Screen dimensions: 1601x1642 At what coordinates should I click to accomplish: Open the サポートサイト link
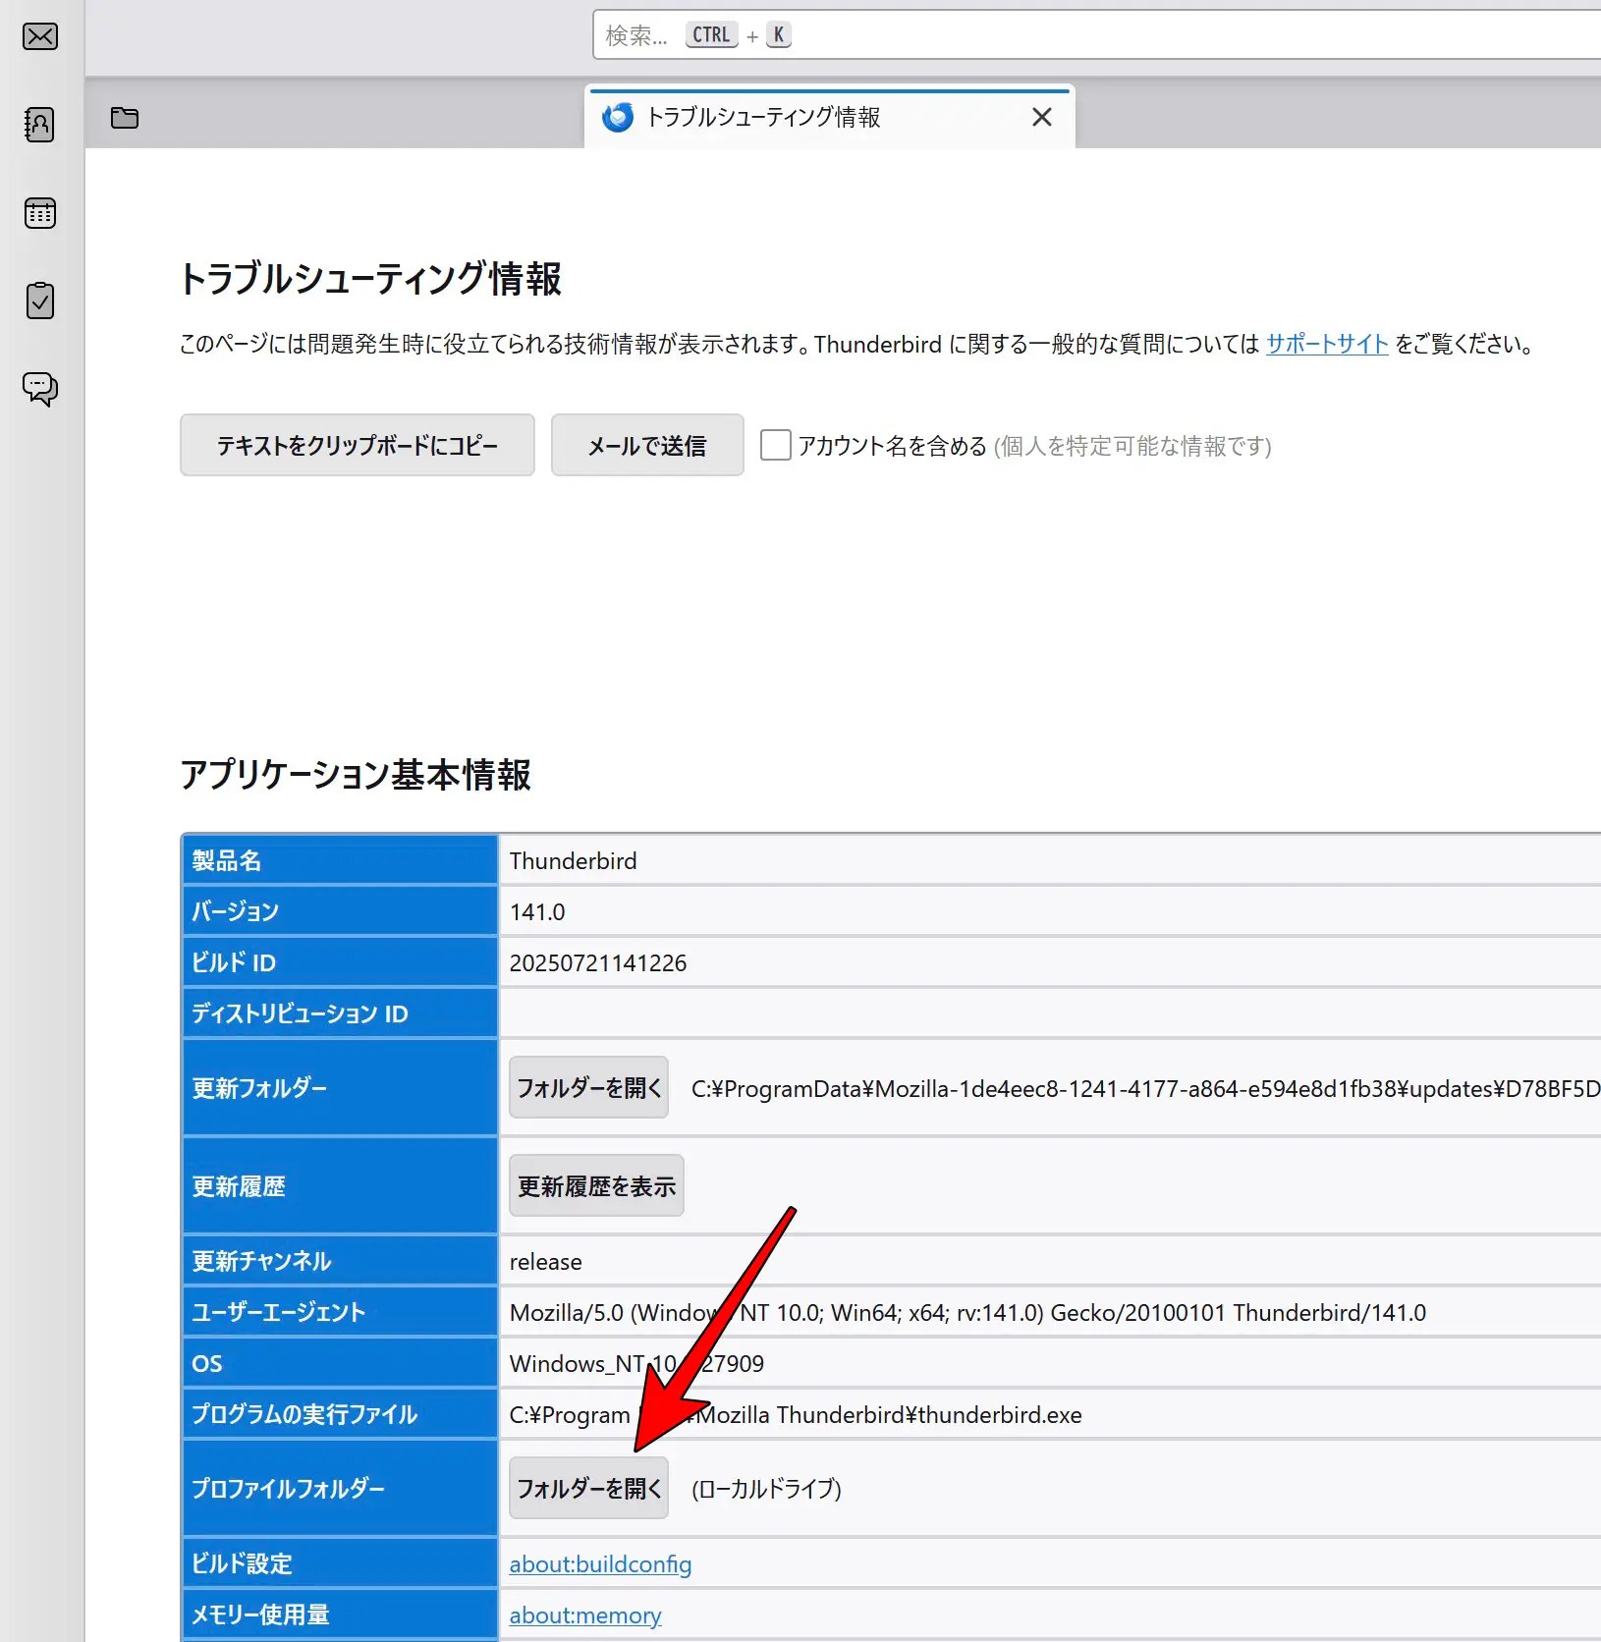point(1327,344)
